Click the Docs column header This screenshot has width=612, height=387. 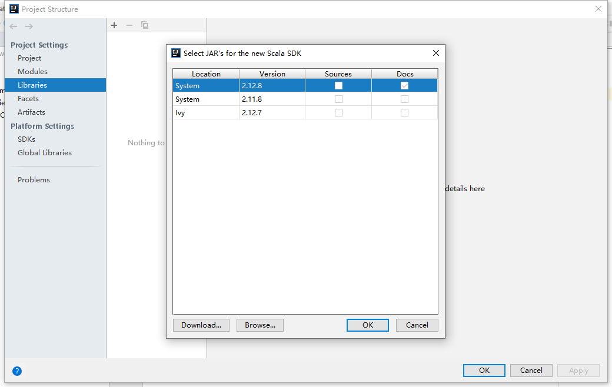point(405,74)
